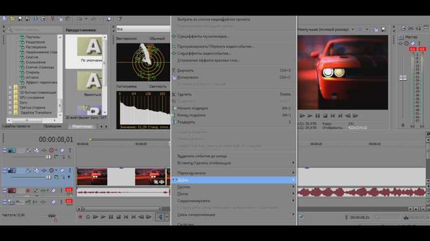Choose Вырезать from the context menu
Screen dimensions: 430x241
click(x=188, y=70)
